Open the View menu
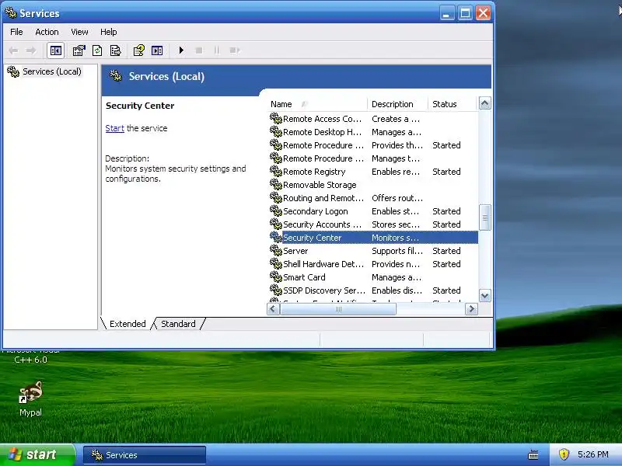This screenshot has width=622, height=466. pyautogui.click(x=79, y=32)
